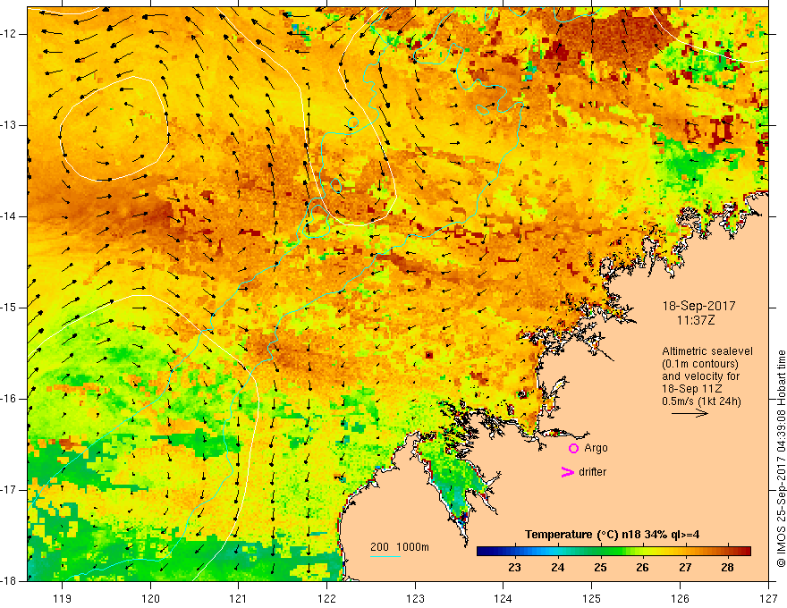Click the '0.5m/s (1kt 24h)' scale text
787x608 pixels.
point(701,401)
